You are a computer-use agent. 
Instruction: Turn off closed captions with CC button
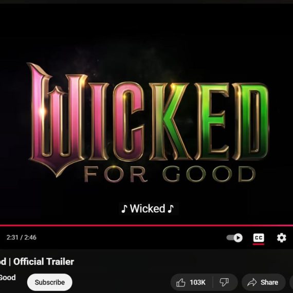(259, 237)
